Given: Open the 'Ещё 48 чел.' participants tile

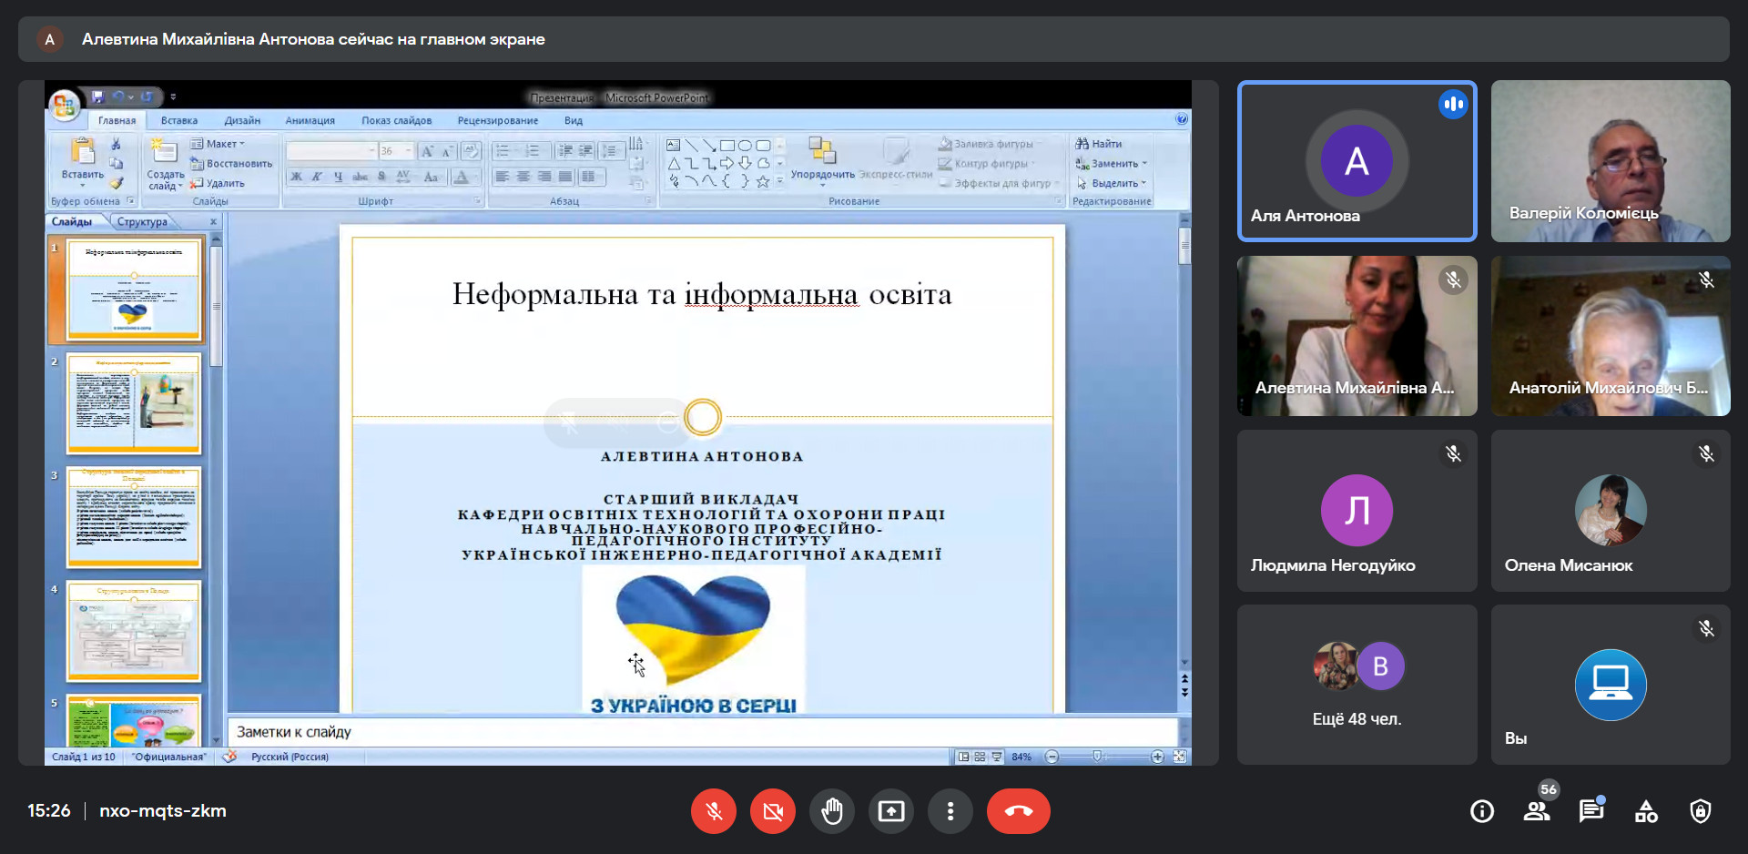Looking at the screenshot, I should (1357, 685).
